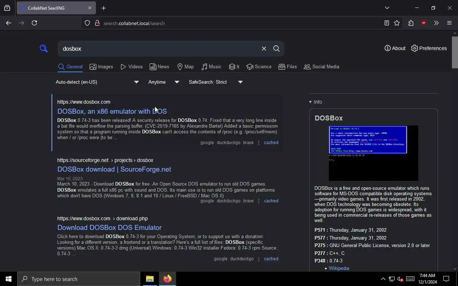The height and width of the screenshot is (286, 458).
Task: Submit search with magnifier button
Action: click(276, 49)
